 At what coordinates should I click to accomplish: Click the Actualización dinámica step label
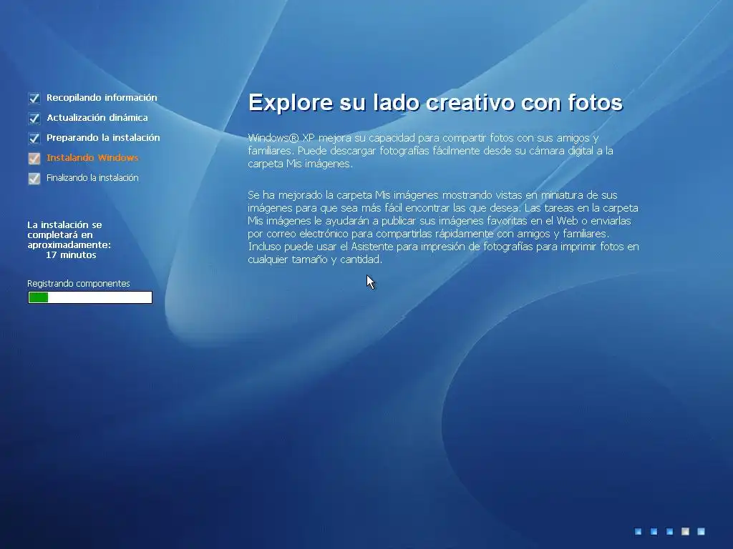pyautogui.click(x=97, y=118)
